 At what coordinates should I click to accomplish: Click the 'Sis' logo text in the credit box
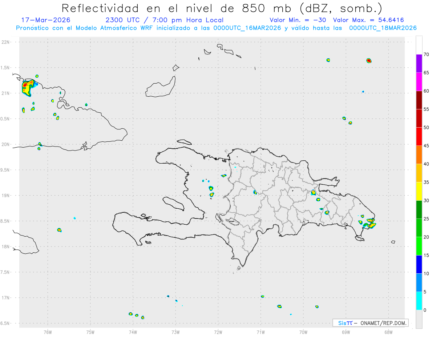(x=342, y=323)
